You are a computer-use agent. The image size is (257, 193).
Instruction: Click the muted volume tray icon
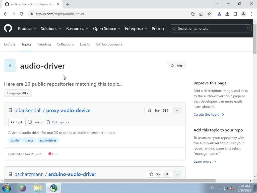click(232, 188)
